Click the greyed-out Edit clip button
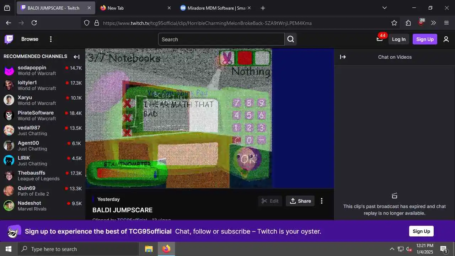The width and height of the screenshot is (455, 256). 270,201
